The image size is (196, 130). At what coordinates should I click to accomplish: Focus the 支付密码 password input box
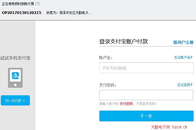click(x=146, y=95)
